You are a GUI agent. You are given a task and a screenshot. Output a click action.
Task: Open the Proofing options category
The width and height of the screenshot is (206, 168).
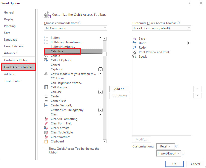pyautogui.click(x=10, y=26)
